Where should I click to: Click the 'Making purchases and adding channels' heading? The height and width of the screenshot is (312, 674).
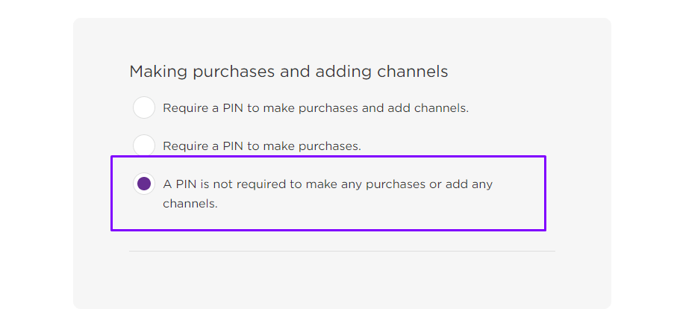coord(288,72)
